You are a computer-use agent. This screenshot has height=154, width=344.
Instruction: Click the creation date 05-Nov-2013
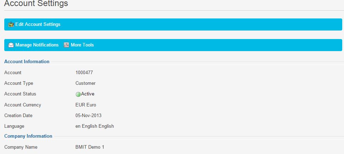[x=89, y=115]
